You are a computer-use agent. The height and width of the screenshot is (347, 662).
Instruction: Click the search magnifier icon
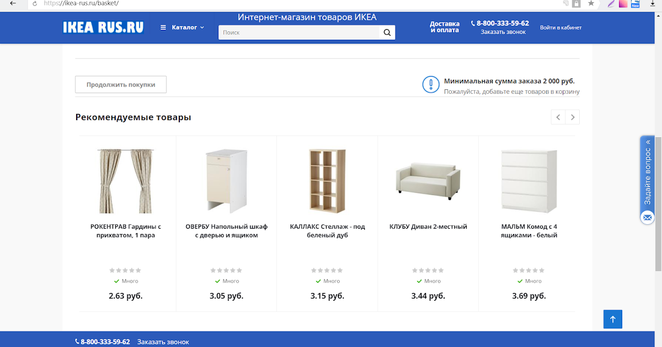(387, 32)
